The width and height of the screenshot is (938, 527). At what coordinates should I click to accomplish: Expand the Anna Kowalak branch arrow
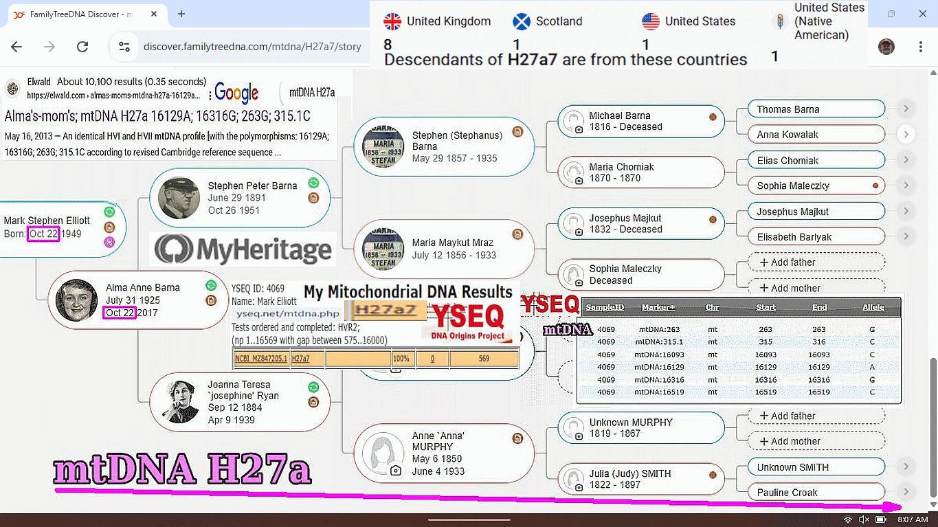pyautogui.click(x=906, y=135)
